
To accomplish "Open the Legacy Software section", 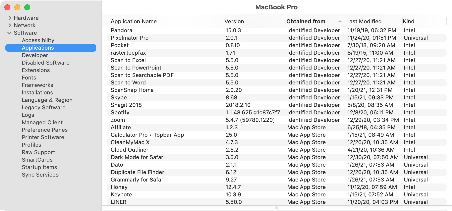I will 43,107.
